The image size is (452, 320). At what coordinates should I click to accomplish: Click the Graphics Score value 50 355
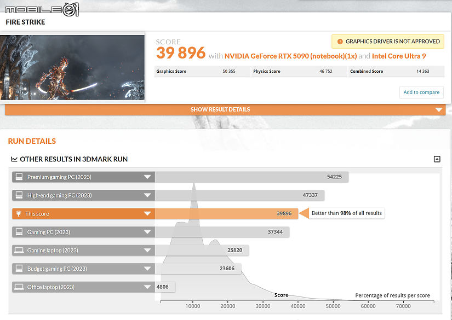(x=229, y=71)
